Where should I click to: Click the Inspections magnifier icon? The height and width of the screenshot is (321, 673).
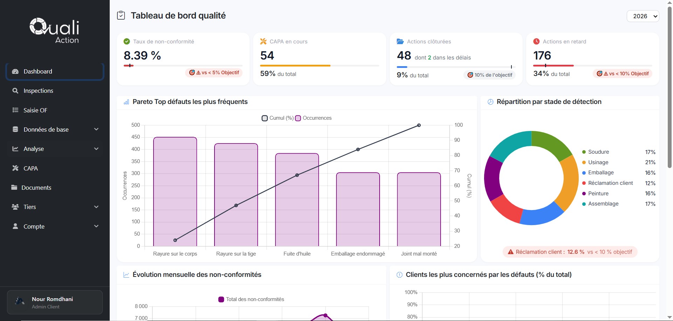pyautogui.click(x=15, y=91)
